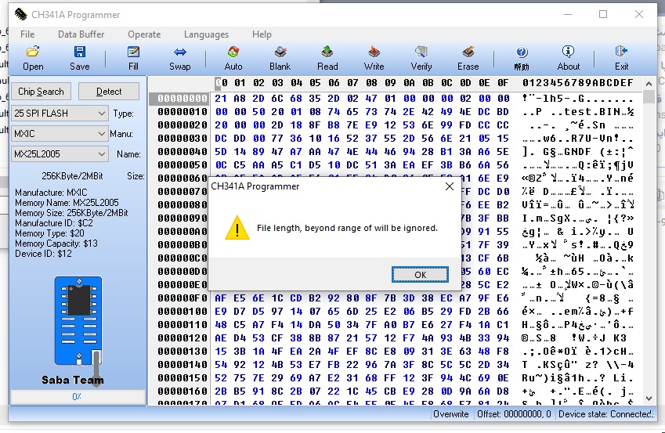The image size is (665, 433).
Task: Click the Saba Team label
Action: (73, 380)
